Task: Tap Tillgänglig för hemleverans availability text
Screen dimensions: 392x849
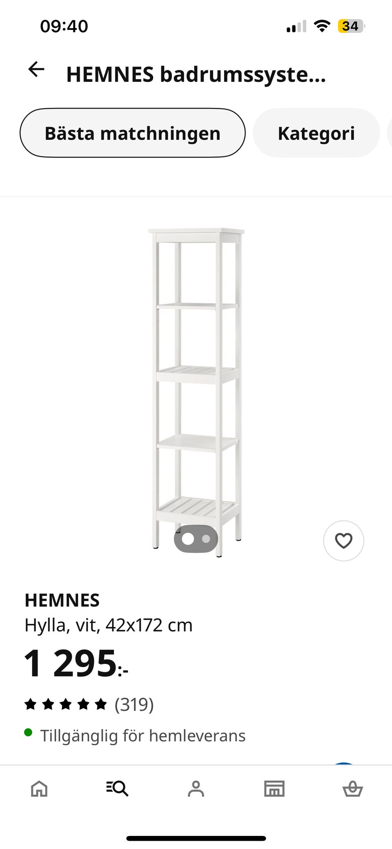Action: click(143, 735)
